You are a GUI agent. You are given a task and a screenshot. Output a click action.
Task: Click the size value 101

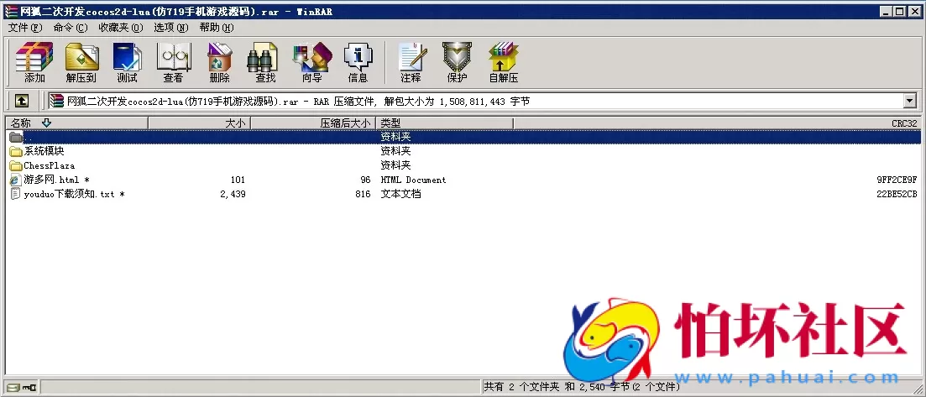[x=238, y=180]
